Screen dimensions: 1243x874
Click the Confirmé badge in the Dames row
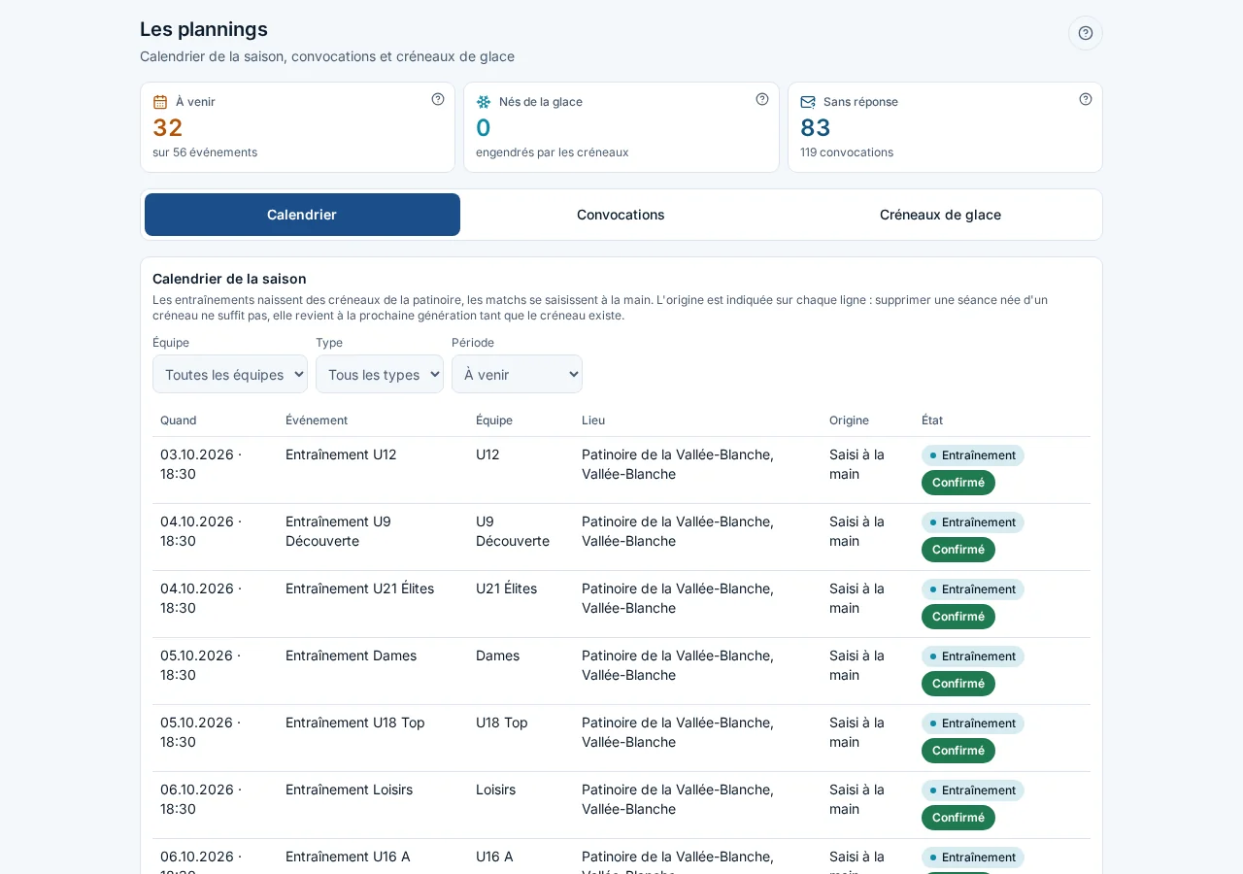[958, 684]
